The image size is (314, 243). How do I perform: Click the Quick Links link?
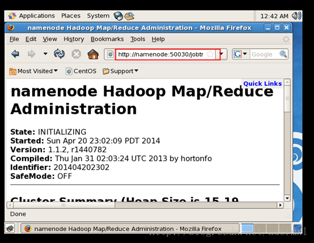point(262,83)
